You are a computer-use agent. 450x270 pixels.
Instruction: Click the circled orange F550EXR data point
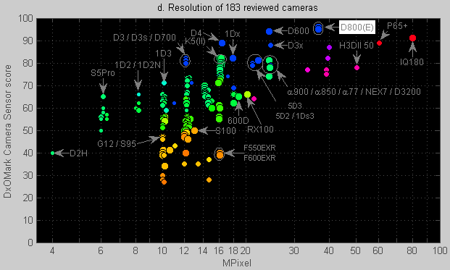click(x=220, y=154)
